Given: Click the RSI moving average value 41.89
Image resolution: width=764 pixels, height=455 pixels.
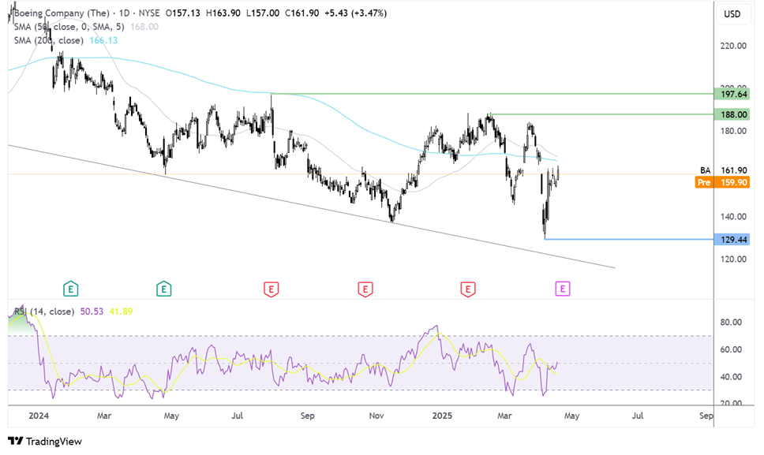Looking at the screenshot, I should (121, 311).
